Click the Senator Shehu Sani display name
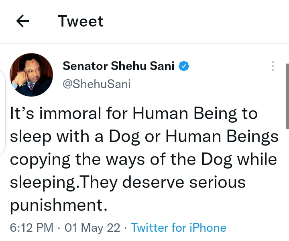This screenshot has height=241, width=289. [x=118, y=66]
